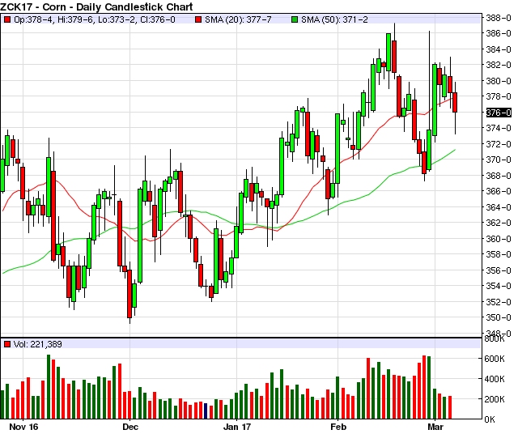Image resolution: width=518 pixels, height=434 pixels.
Task: Click the 368-0 price axis label
Action: [499, 176]
